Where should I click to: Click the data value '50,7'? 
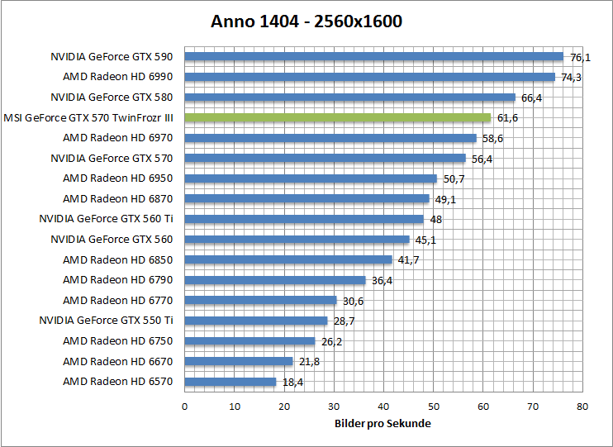pos(454,179)
